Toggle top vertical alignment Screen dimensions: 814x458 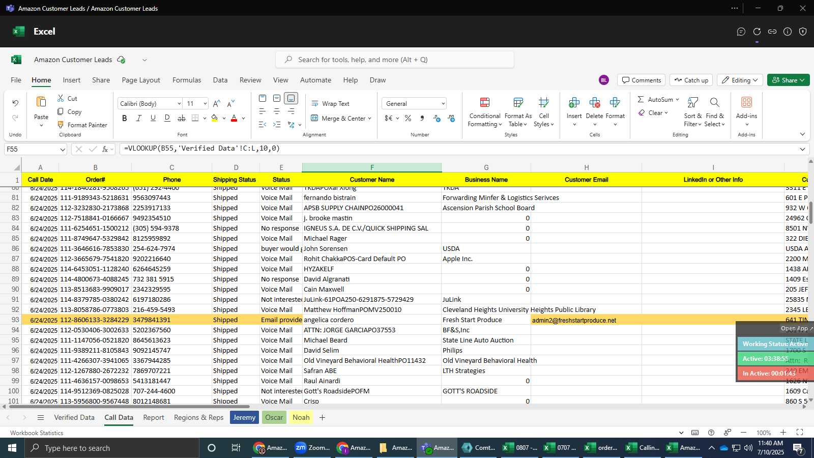click(263, 98)
